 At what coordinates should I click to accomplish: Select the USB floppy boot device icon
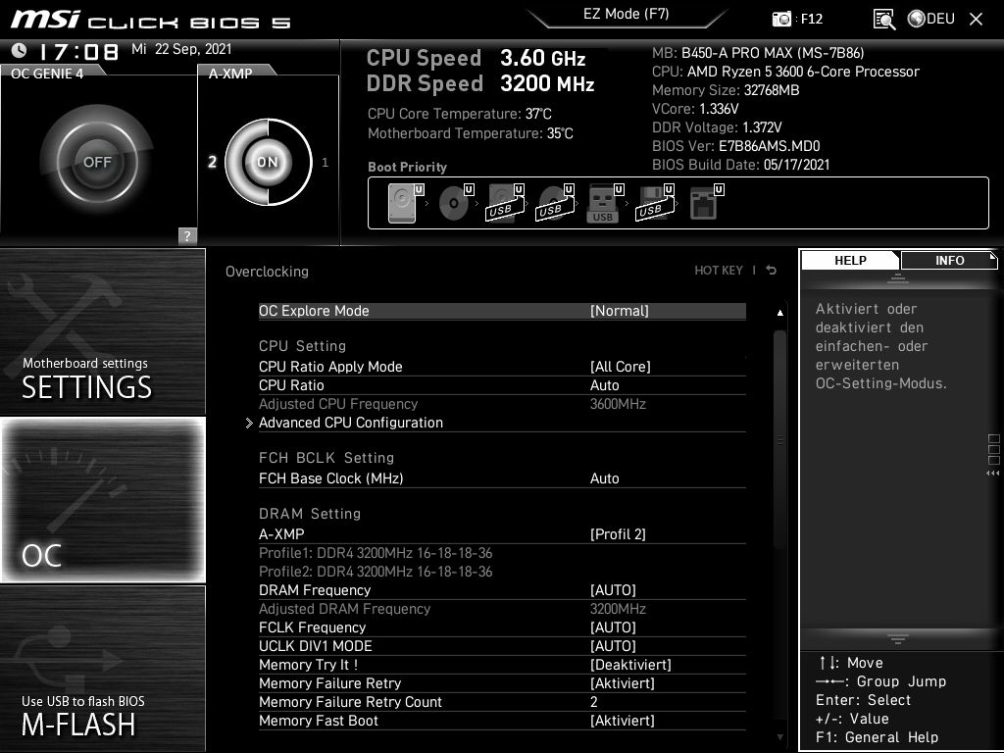click(x=655, y=203)
